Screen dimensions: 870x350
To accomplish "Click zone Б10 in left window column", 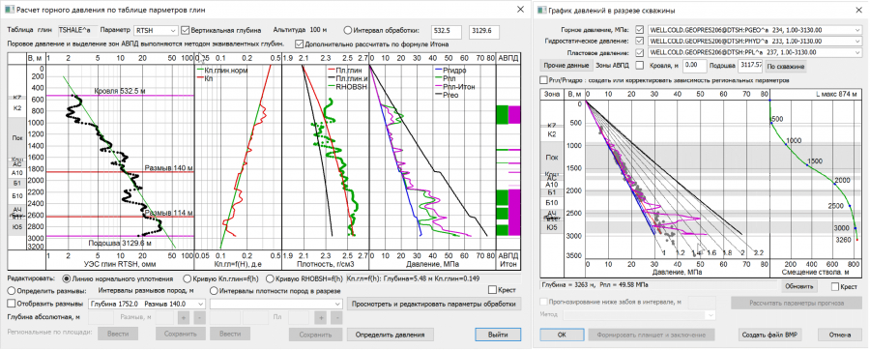I will [x=16, y=195].
